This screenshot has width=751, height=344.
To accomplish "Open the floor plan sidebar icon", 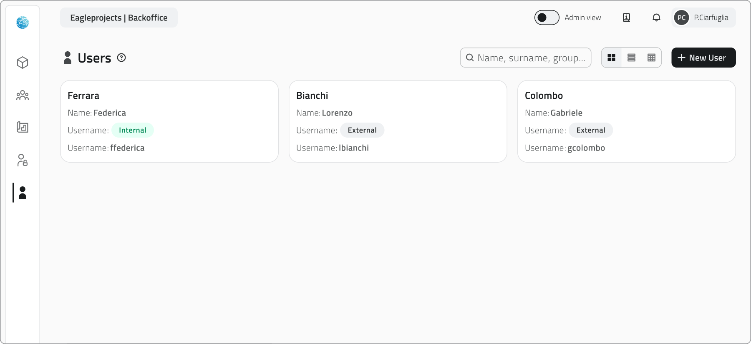I will [23, 127].
